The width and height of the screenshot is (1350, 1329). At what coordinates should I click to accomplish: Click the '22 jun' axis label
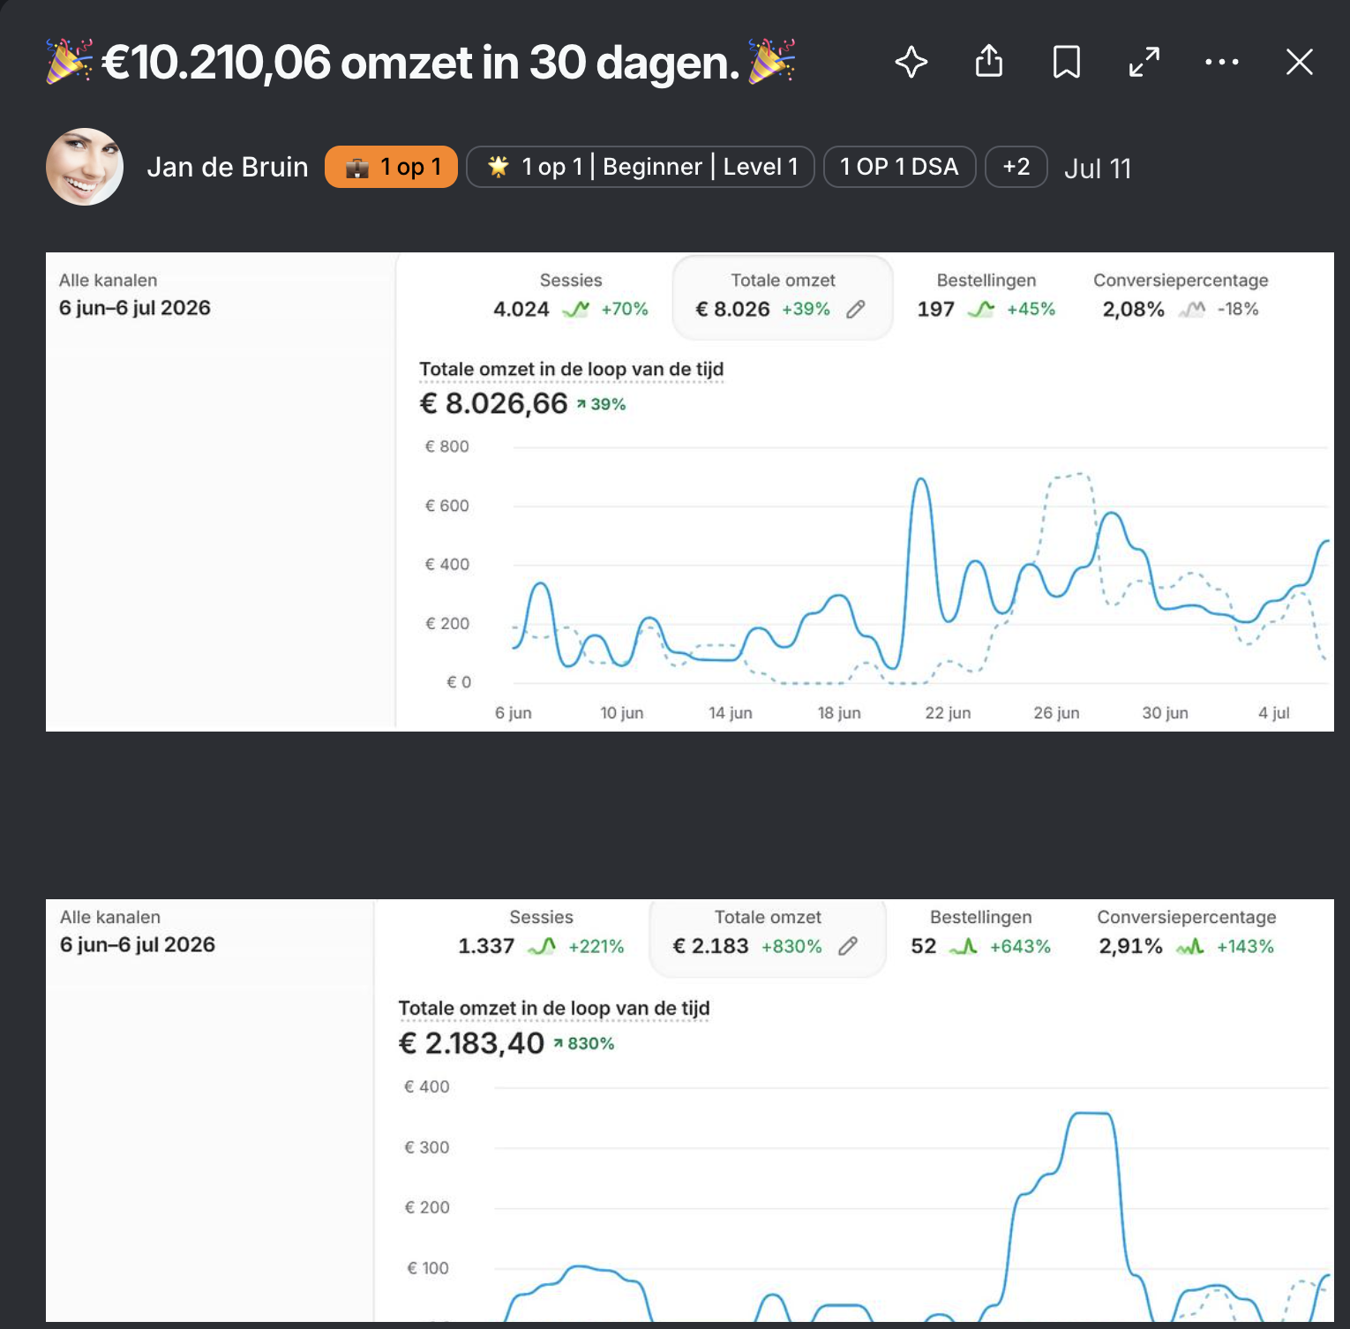(948, 713)
